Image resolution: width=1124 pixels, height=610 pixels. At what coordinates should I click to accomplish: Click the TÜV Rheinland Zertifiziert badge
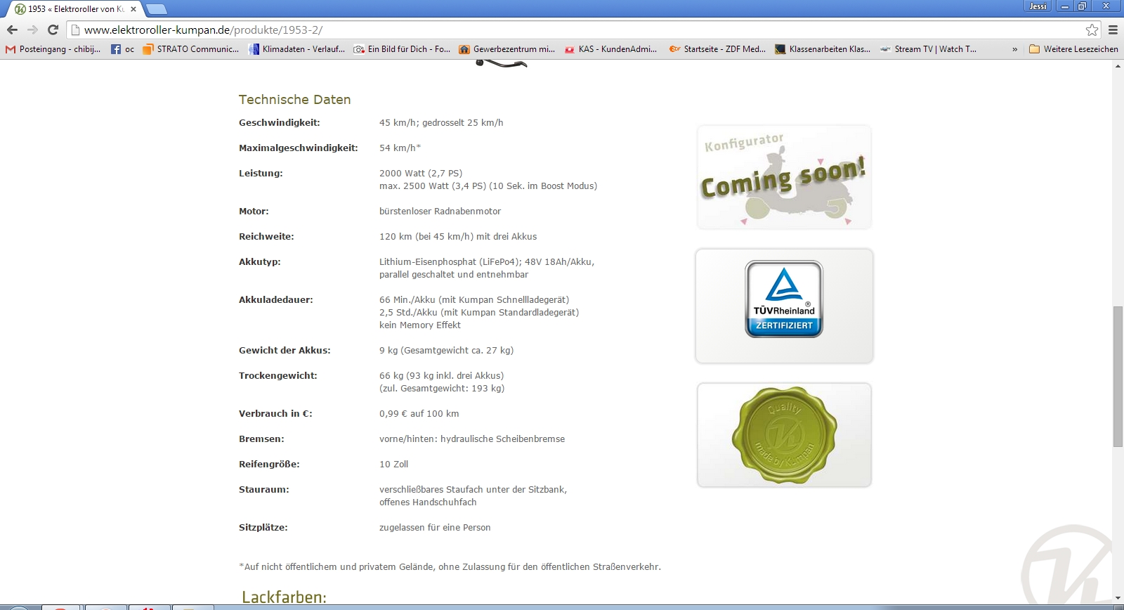pyautogui.click(x=784, y=306)
